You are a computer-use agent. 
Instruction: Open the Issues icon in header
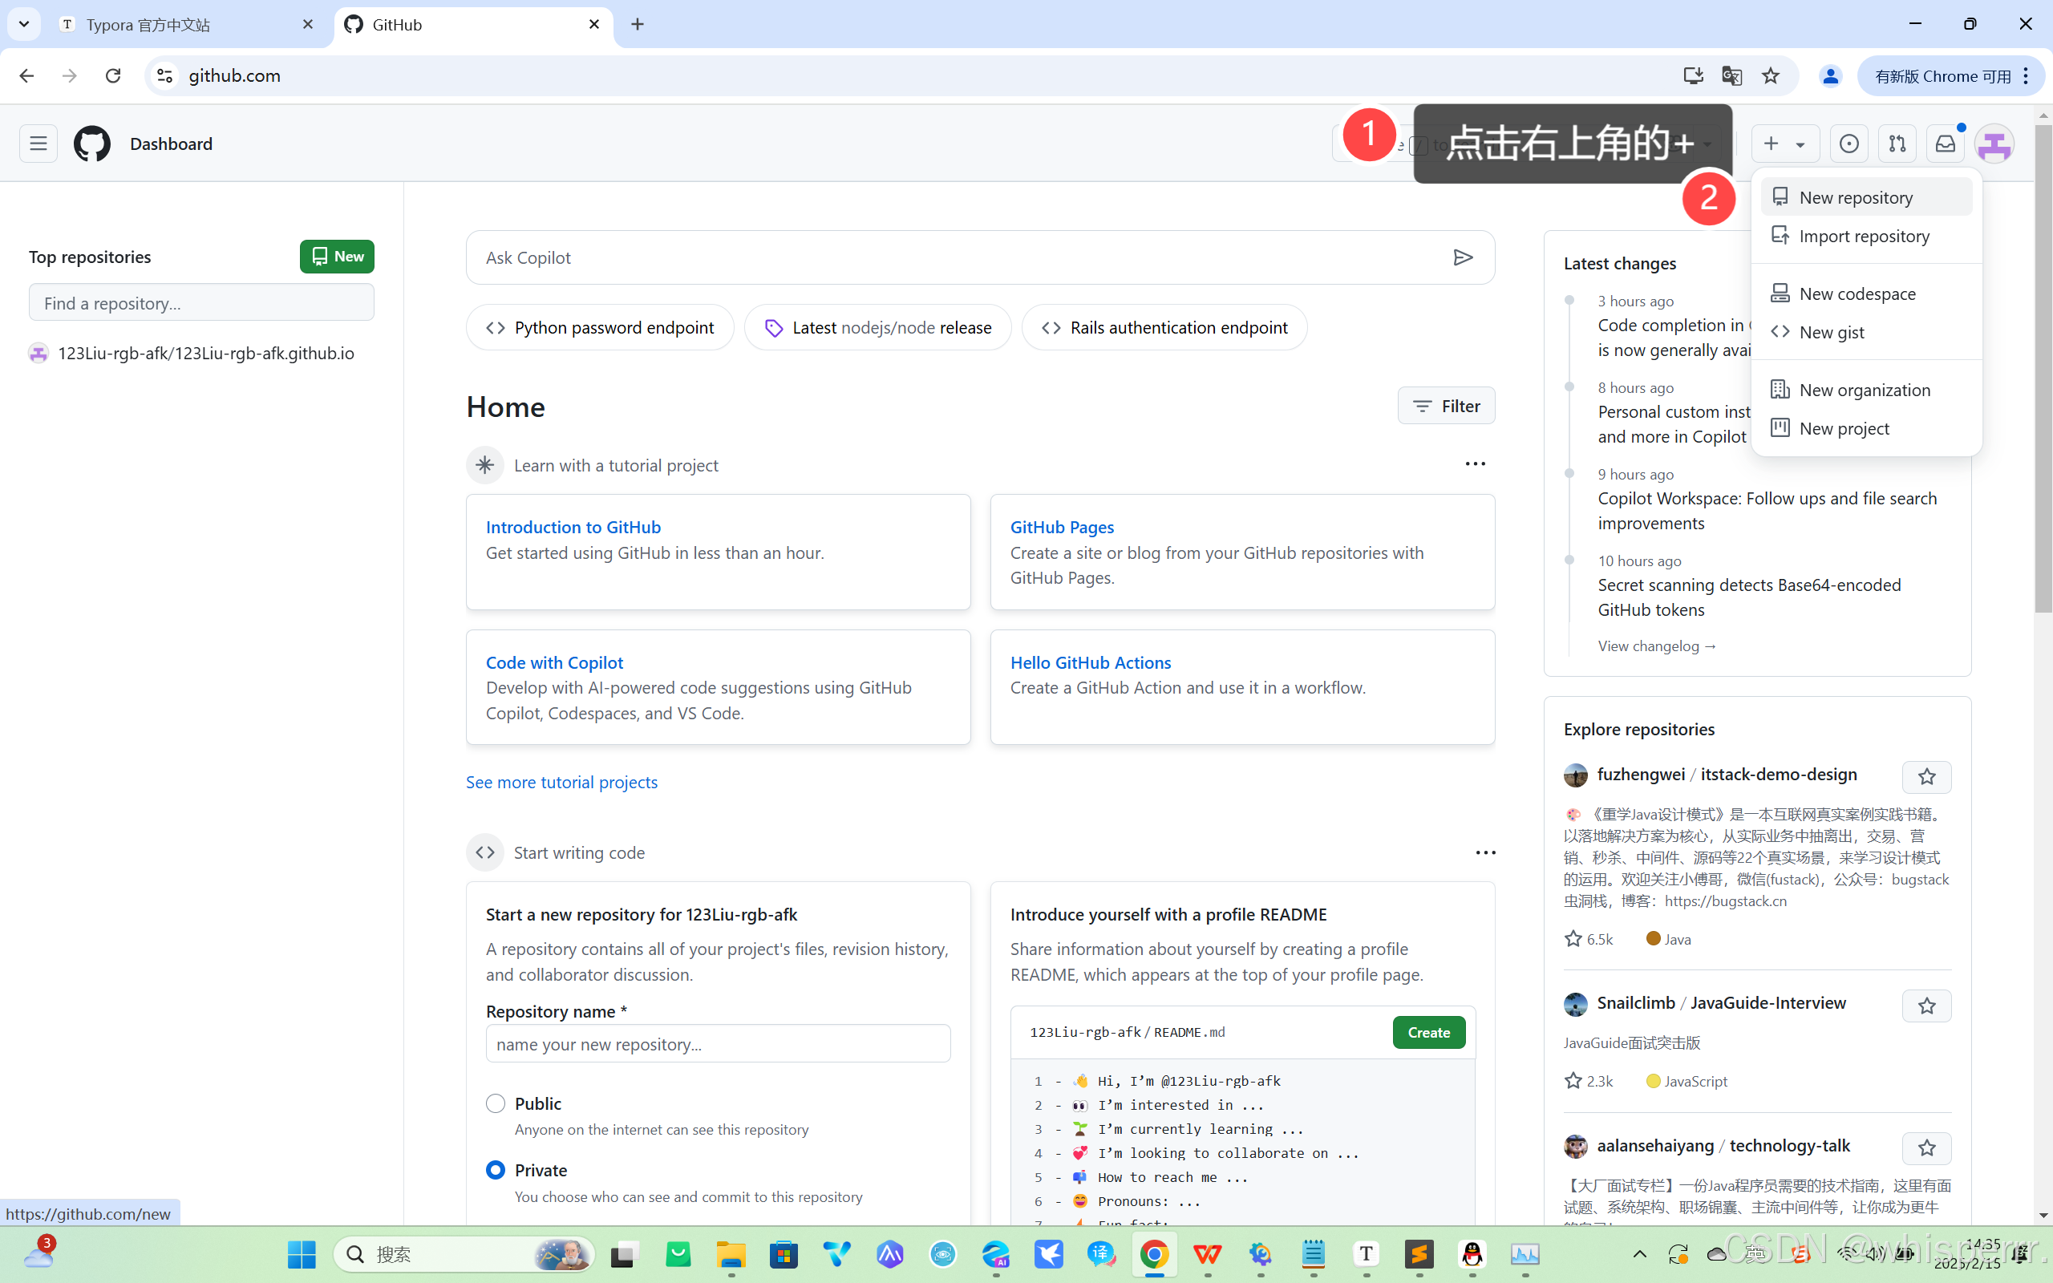coord(1849,144)
